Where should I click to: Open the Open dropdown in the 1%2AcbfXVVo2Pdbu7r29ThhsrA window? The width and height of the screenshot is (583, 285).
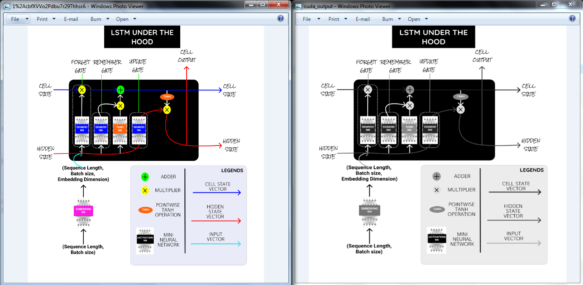click(126, 19)
